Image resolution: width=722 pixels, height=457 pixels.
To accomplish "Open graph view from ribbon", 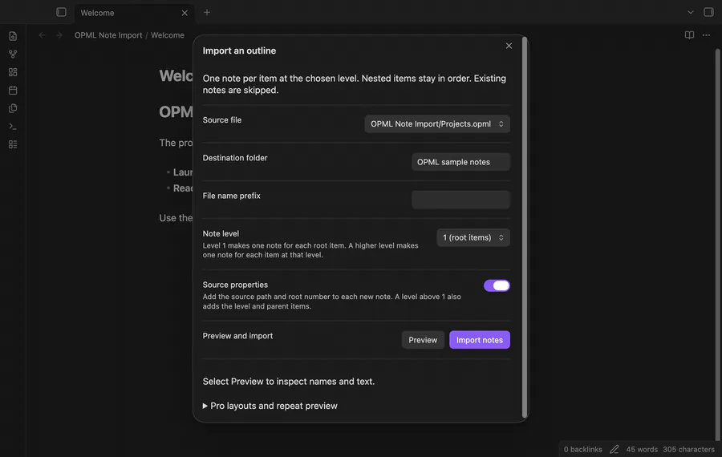I will 13,54.
